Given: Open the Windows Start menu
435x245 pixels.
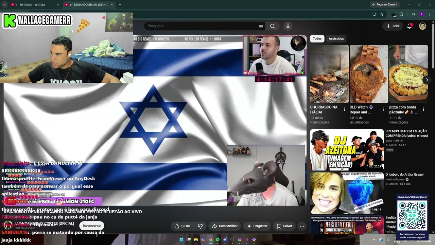Looking at the screenshot, I should click(181, 240).
